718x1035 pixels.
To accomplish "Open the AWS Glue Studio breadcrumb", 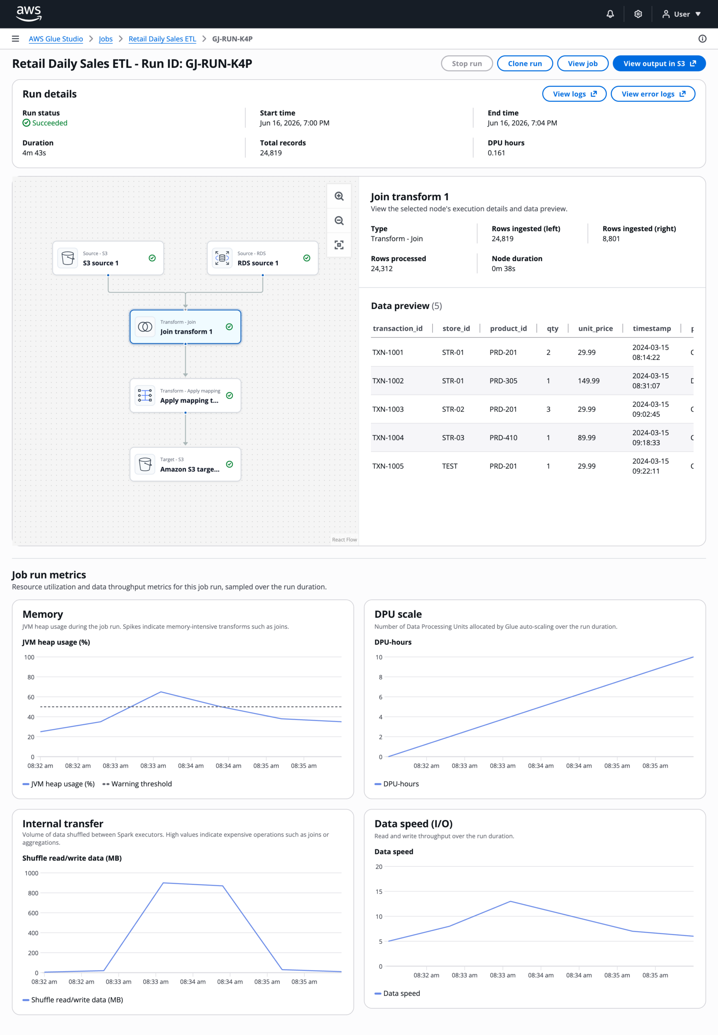I will pyautogui.click(x=56, y=39).
